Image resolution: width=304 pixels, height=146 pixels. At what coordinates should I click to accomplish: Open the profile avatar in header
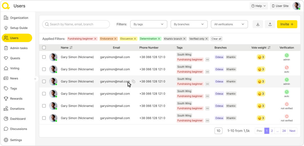click(x=296, y=6)
